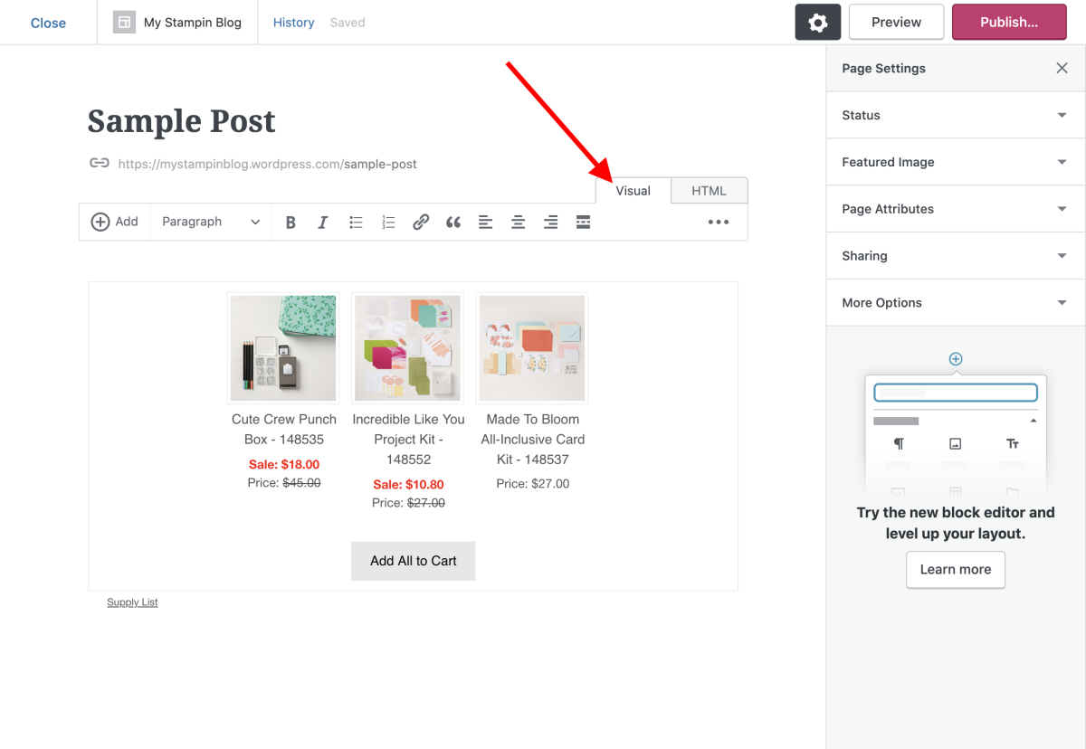The height and width of the screenshot is (749, 1086).
Task: Expand the Status section
Action: pos(956,115)
